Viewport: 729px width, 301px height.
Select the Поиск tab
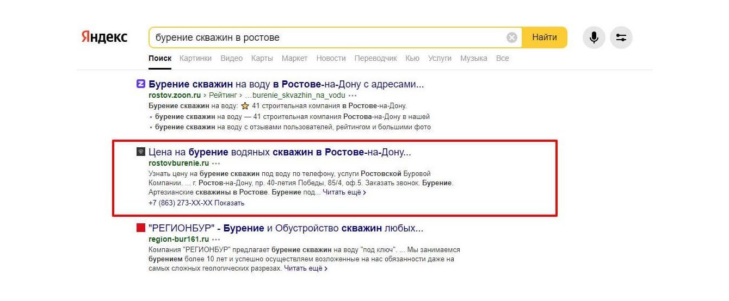tap(160, 58)
